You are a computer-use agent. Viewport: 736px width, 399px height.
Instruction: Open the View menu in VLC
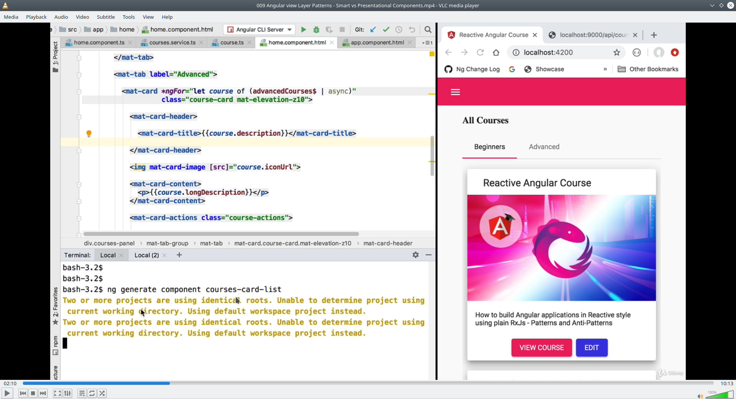point(148,17)
